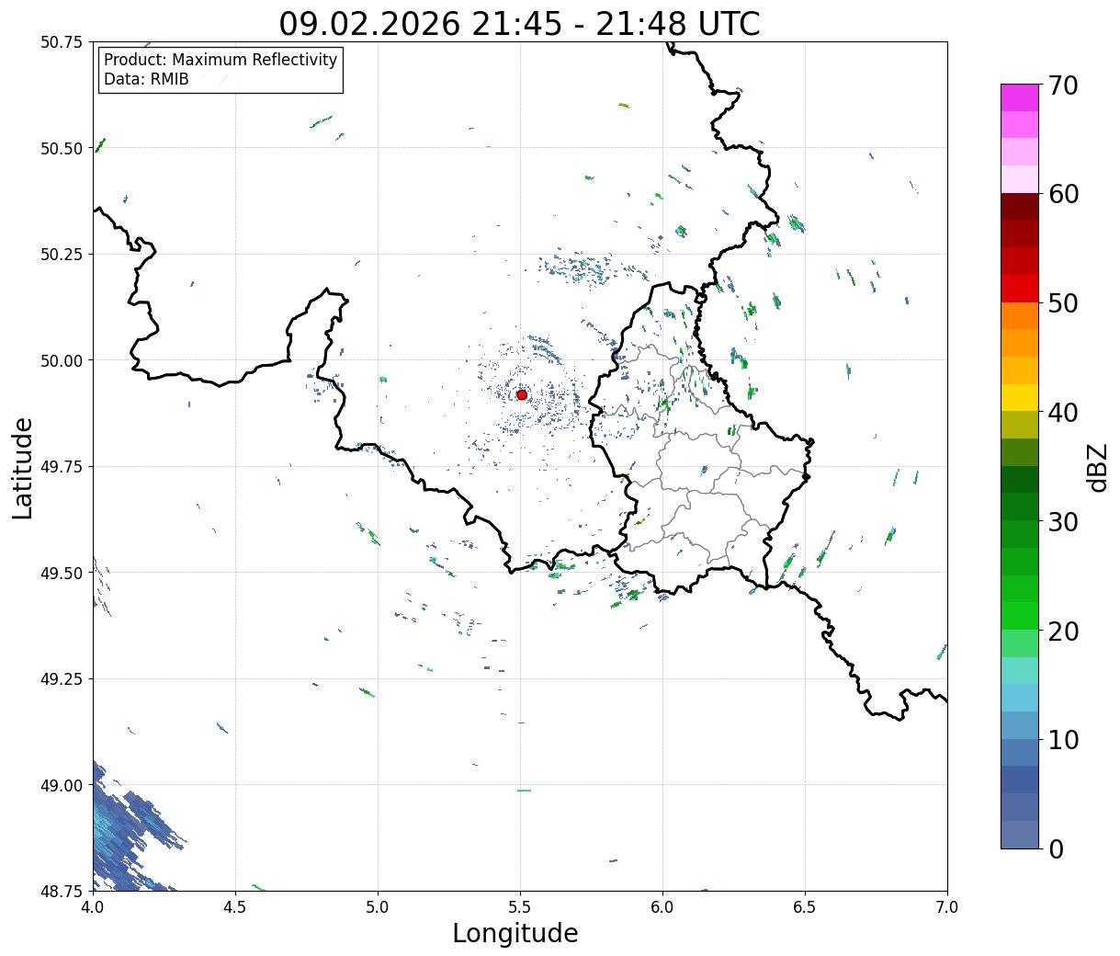Viewport: 1120px width, 956px height.
Task: Click the colorbar tick label 50
Action: tap(1062, 303)
